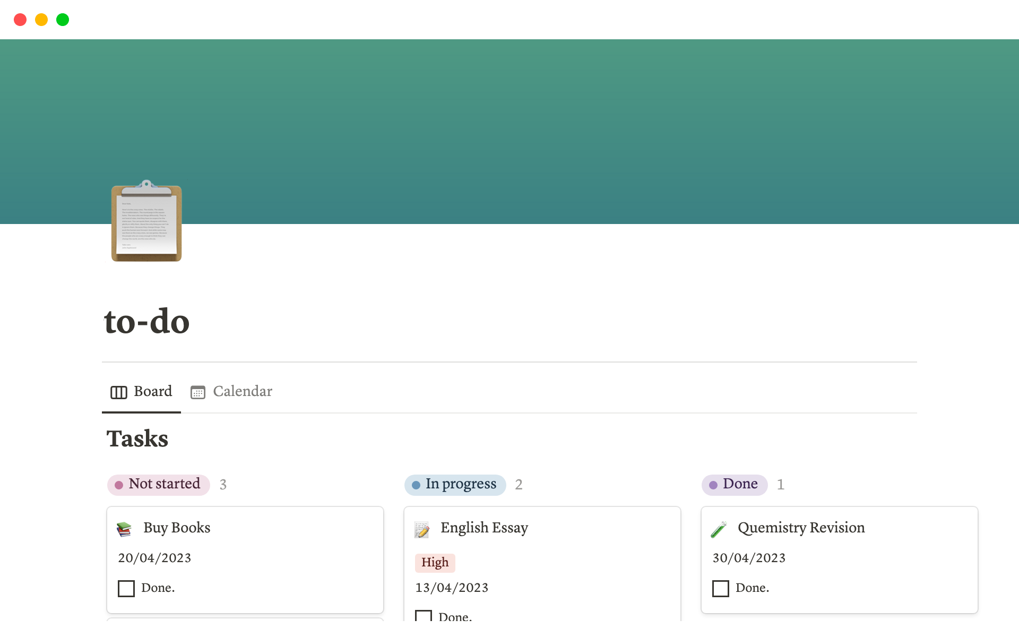Check the Done box on Buy Books
This screenshot has width=1019, height=637.
126,588
